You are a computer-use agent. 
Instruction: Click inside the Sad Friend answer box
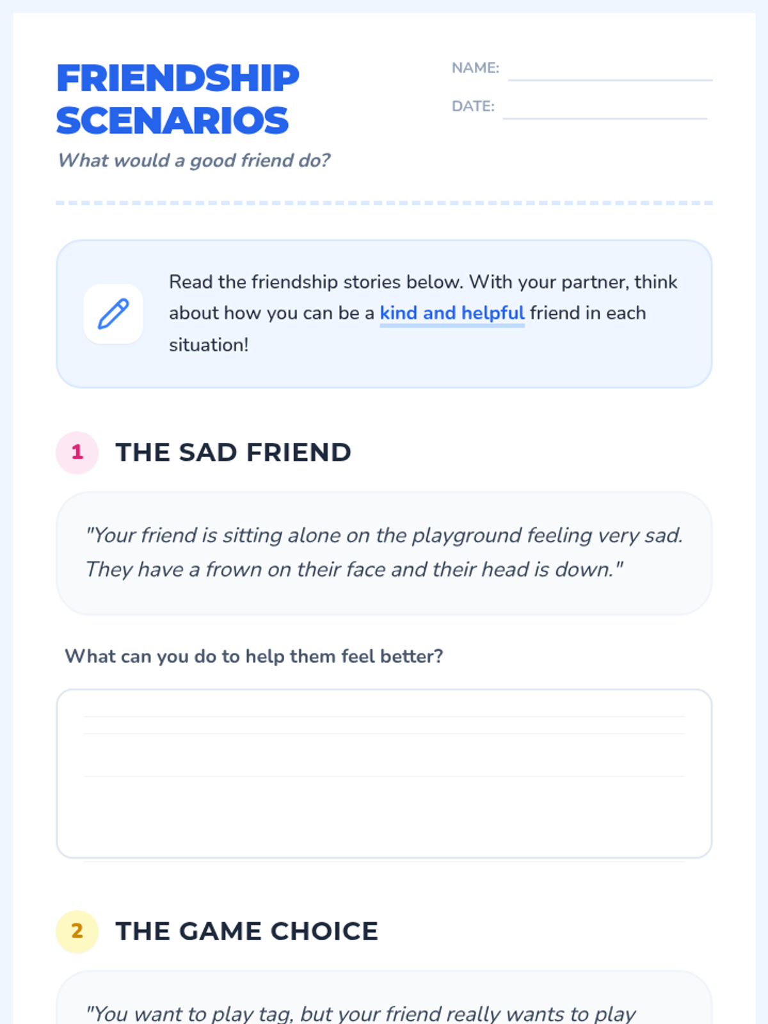[x=384, y=773]
